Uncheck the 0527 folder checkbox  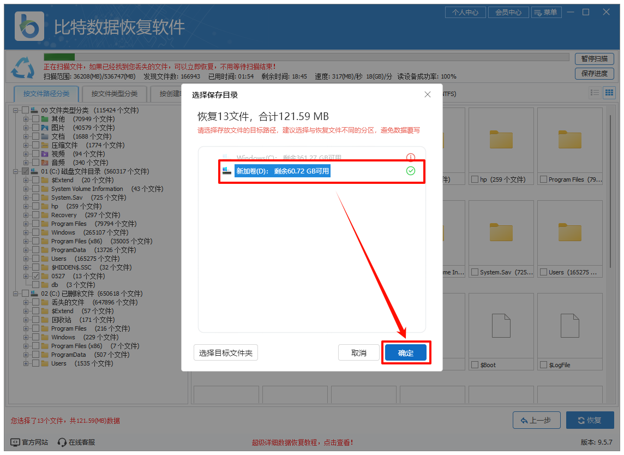click(x=36, y=276)
